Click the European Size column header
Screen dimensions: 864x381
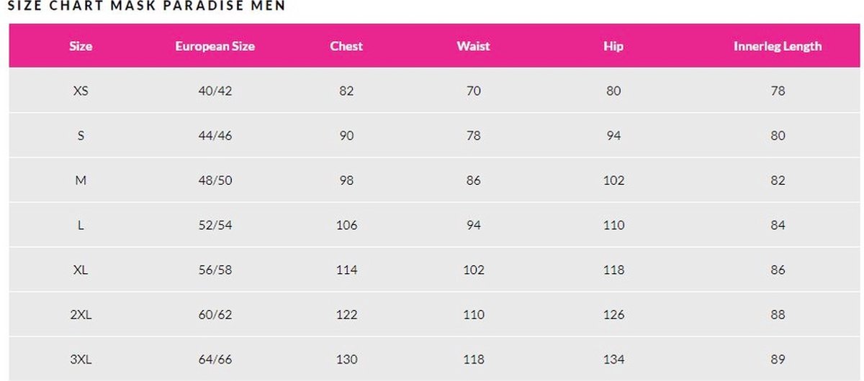(215, 46)
